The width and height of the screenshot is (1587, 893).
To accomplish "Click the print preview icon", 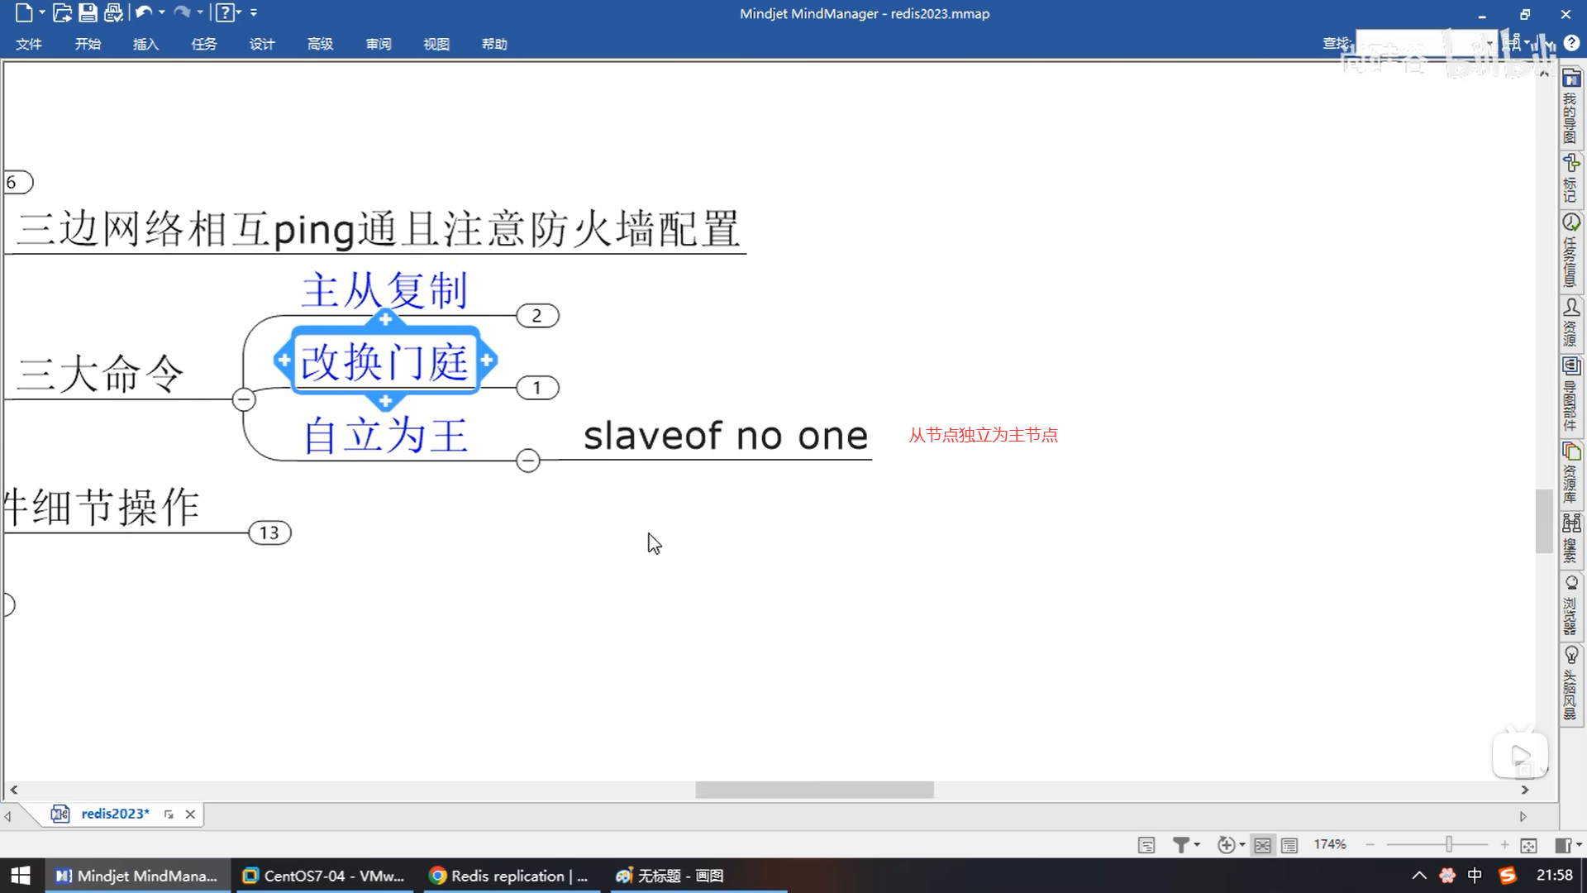I will pyautogui.click(x=113, y=13).
